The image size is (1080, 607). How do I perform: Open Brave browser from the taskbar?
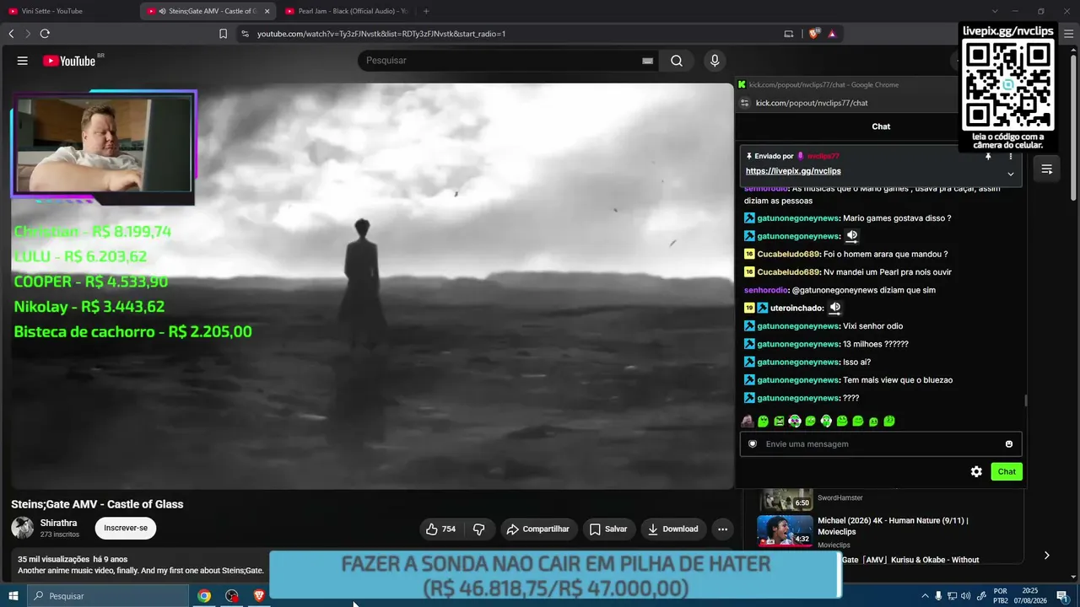click(259, 596)
